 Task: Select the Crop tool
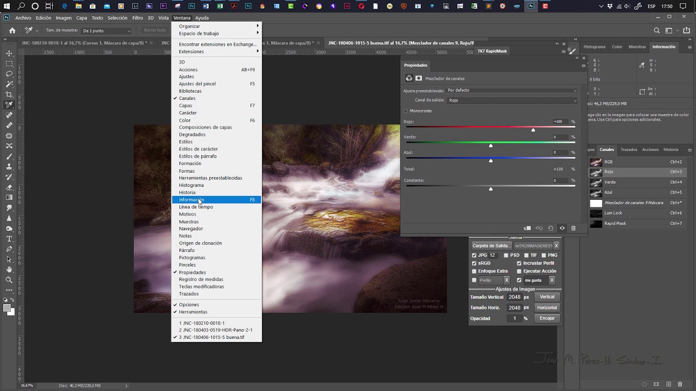(9, 94)
